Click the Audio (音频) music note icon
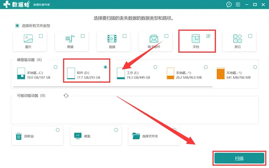The width and height of the screenshot is (269, 168). 70,38
